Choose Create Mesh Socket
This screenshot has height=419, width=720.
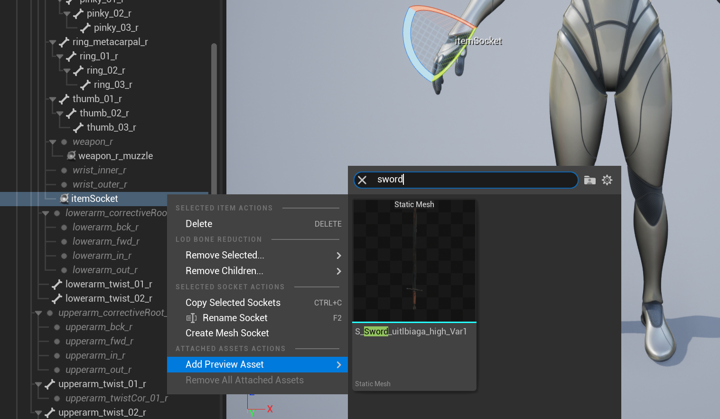click(227, 333)
